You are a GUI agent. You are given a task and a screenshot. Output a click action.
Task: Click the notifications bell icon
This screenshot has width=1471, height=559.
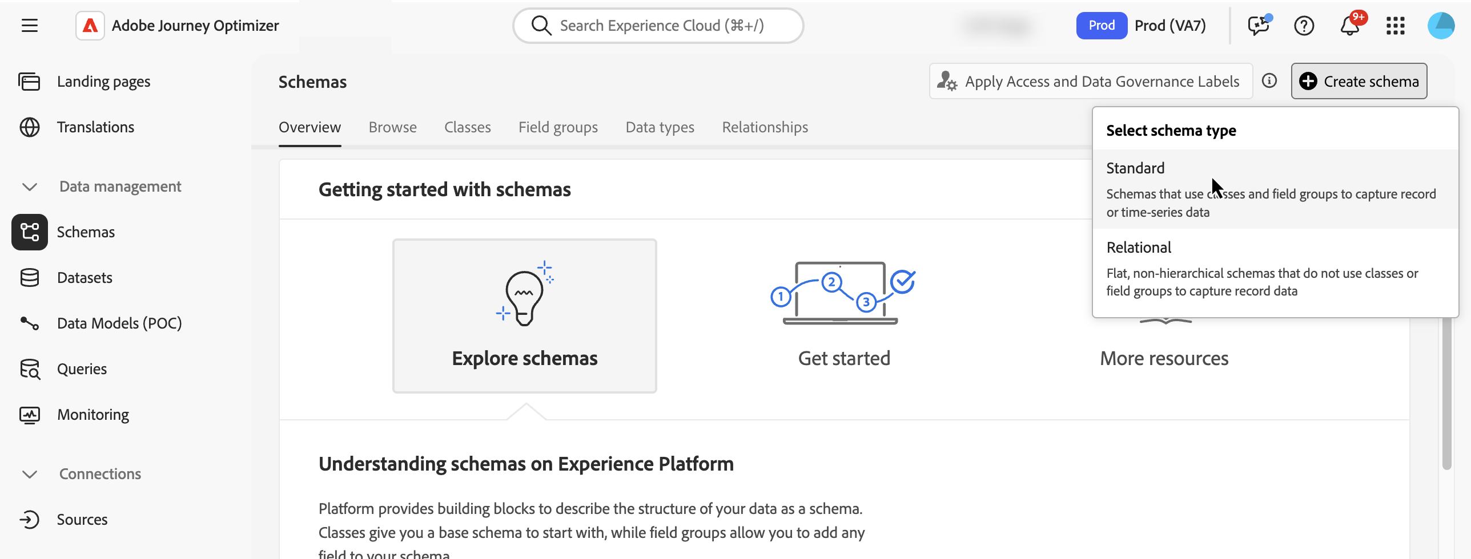pyautogui.click(x=1349, y=26)
